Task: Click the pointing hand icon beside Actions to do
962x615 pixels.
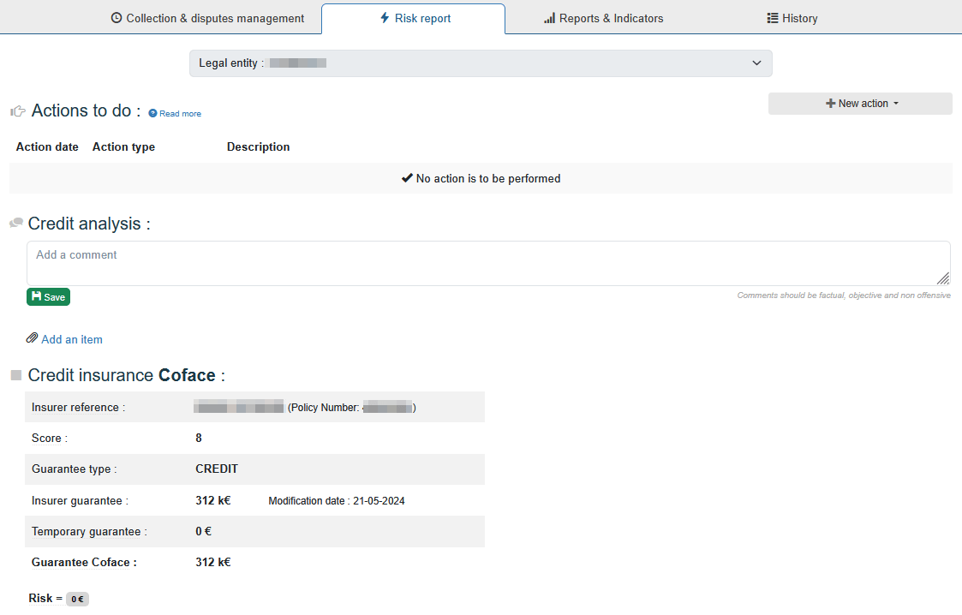Action: [x=18, y=111]
